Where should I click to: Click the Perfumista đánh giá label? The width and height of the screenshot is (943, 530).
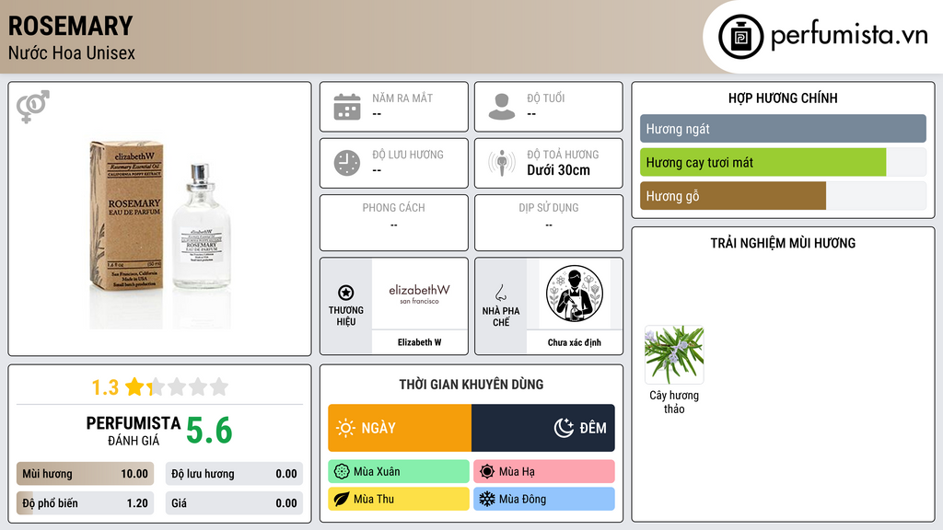134,432
